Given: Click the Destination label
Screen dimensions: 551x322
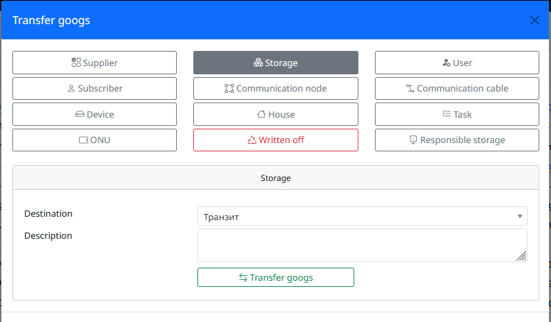Looking at the screenshot, I should click(x=48, y=214).
